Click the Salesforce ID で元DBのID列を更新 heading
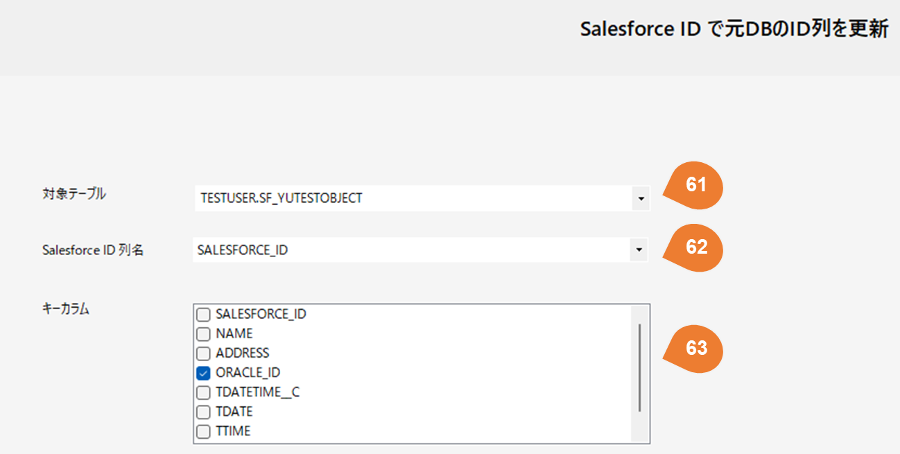Image resolution: width=900 pixels, height=454 pixels. tap(734, 30)
